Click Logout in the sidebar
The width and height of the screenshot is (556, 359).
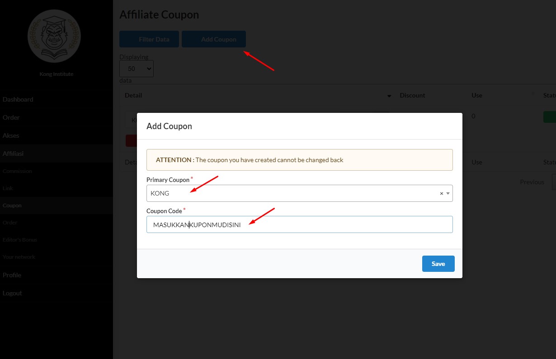click(x=12, y=293)
